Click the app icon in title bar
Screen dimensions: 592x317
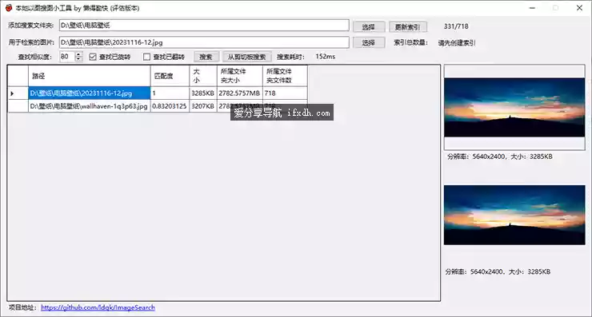[x=9, y=8]
